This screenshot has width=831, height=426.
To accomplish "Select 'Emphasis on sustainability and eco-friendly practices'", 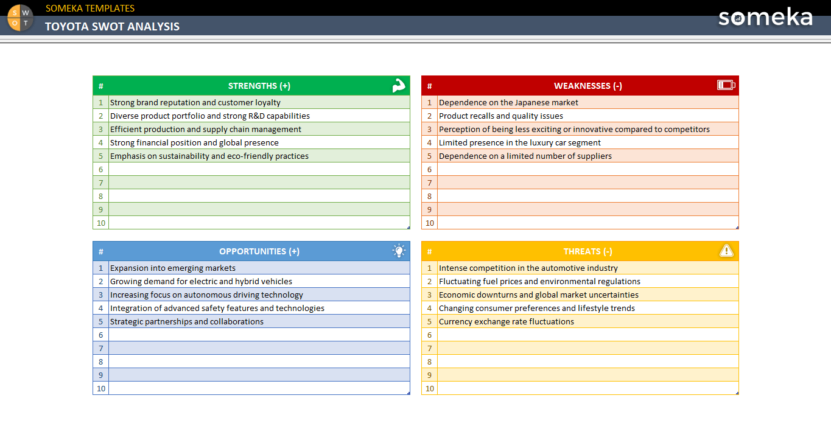I will click(x=259, y=156).
